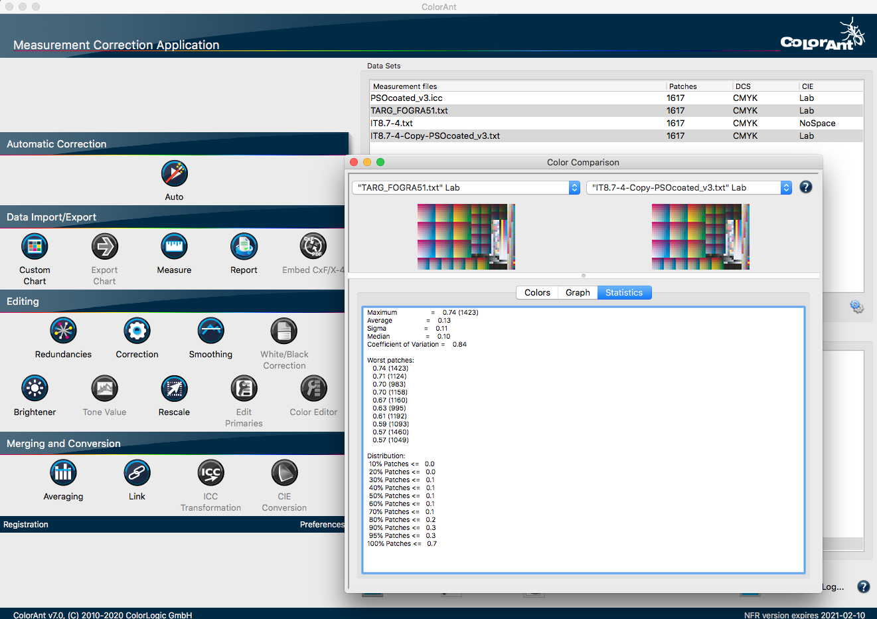Open the main window help icon near Log
Viewport: 877px width, 619px height.
pos(863,586)
